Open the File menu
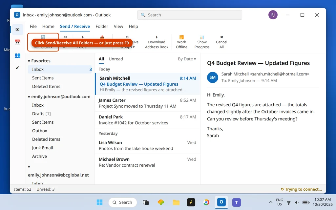 click(x=33, y=26)
